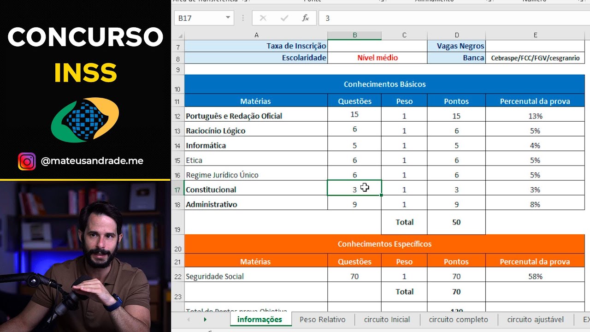Click the Cebraspe/FCC/FGV/cesgranrio cell
Viewport: 590px width, 332px height.
pyautogui.click(x=535, y=58)
